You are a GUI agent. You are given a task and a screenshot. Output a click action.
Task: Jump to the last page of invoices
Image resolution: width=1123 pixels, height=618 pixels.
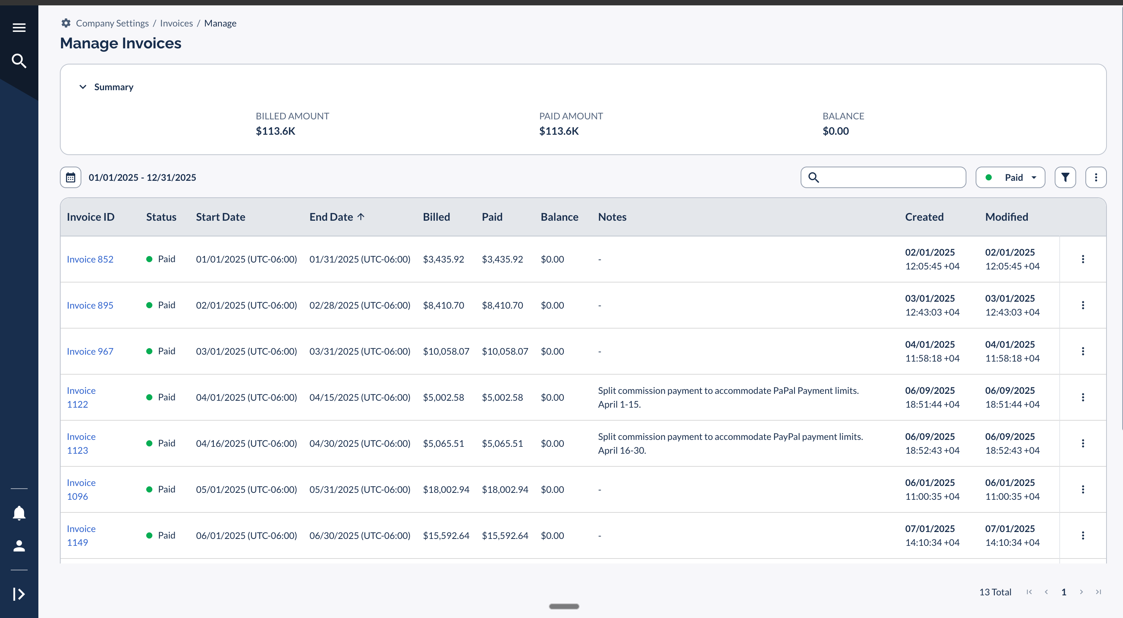click(1098, 592)
